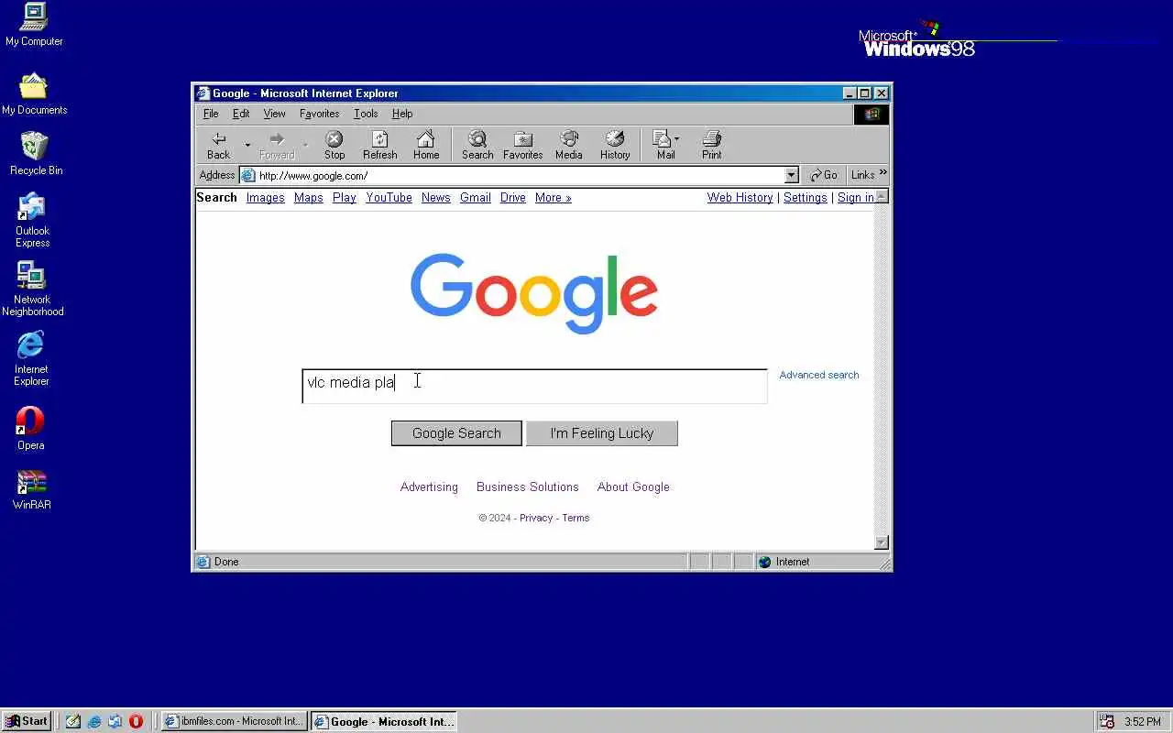Screen dimensions: 1173x733
Task: Launch Opera from the quick launch bar
Action: [x=136, y=721]
